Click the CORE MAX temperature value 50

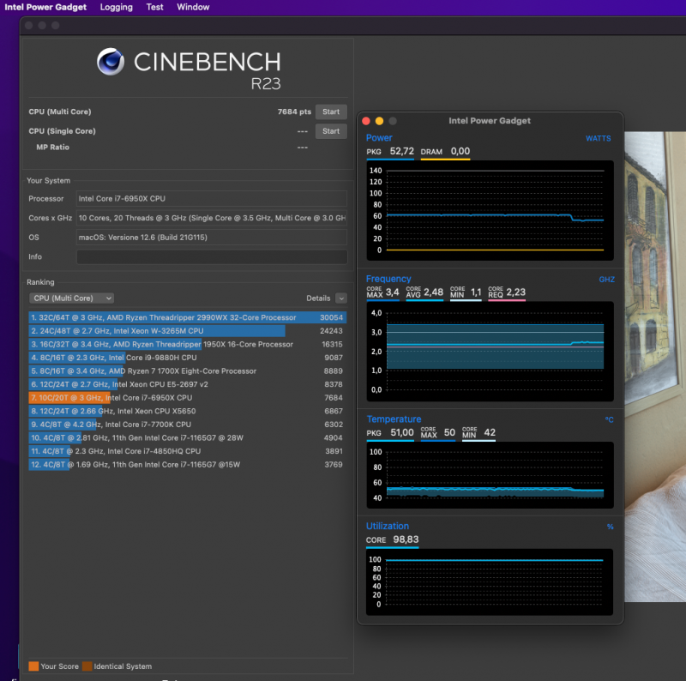[x=449, y=432]
